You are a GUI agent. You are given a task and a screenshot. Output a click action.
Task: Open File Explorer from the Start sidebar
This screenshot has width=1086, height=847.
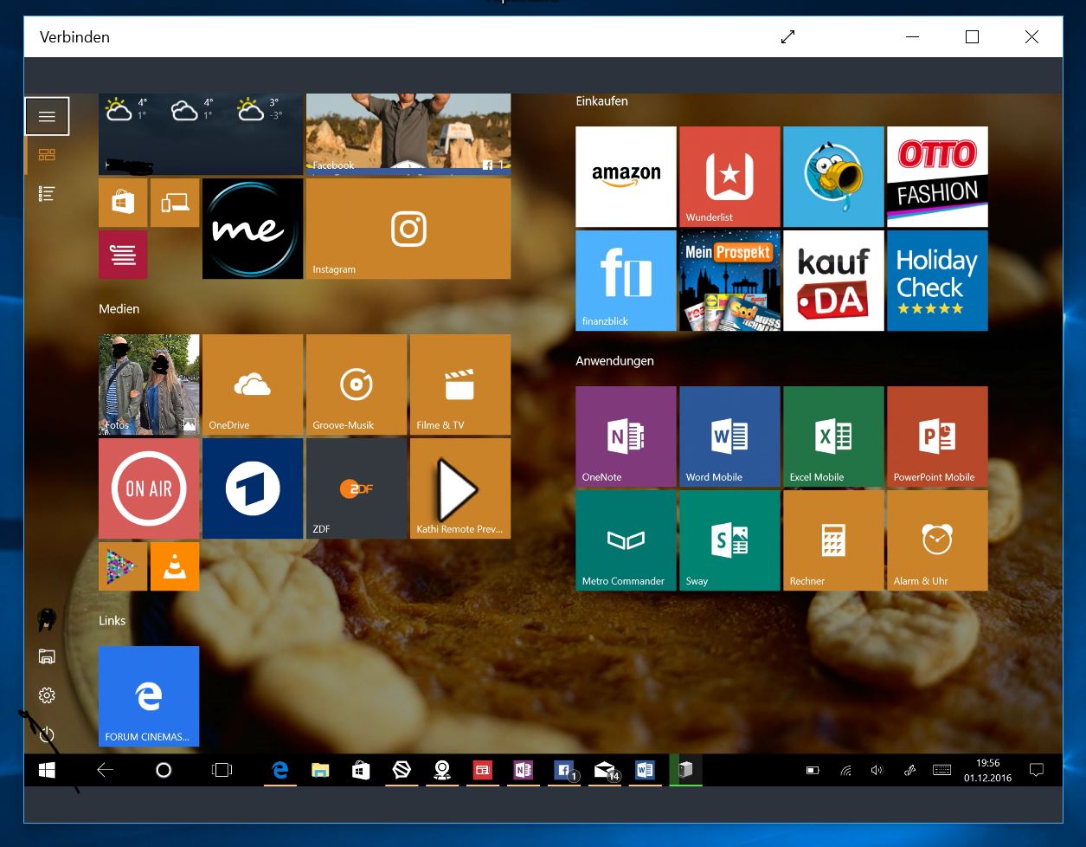47,656
